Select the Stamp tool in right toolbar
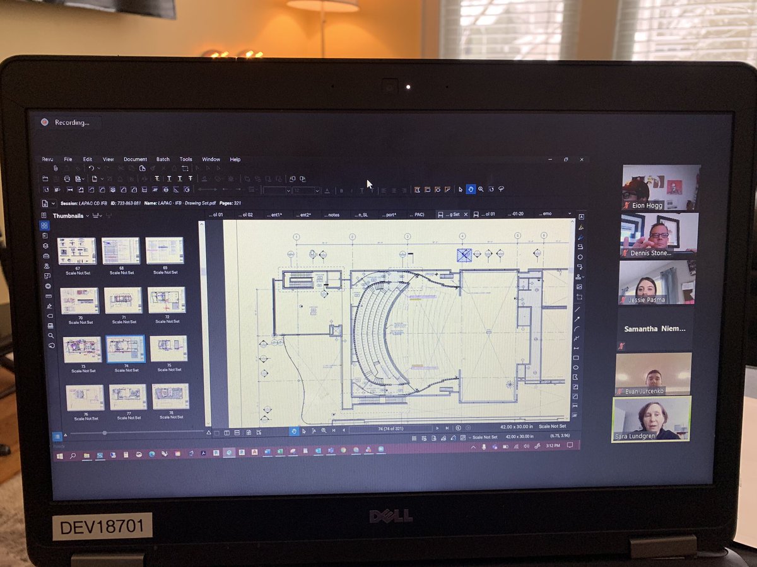The height and width of the screenshot is (567, 757). (578, 277)
